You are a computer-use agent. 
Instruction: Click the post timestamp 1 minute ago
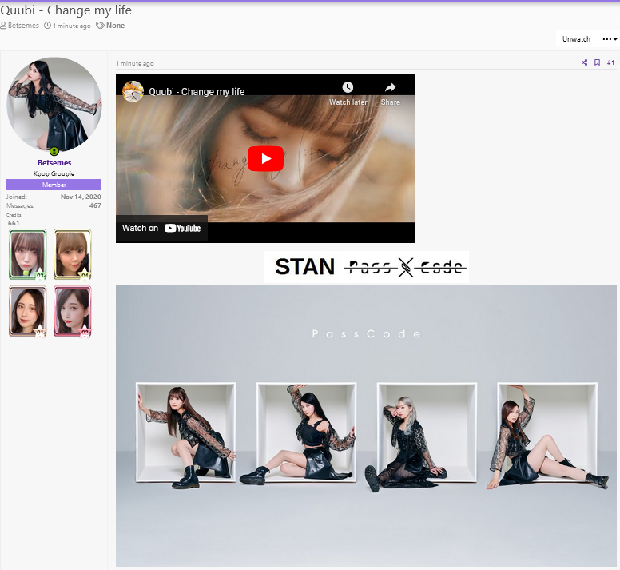pyautogui.click(x=135, y=63)
